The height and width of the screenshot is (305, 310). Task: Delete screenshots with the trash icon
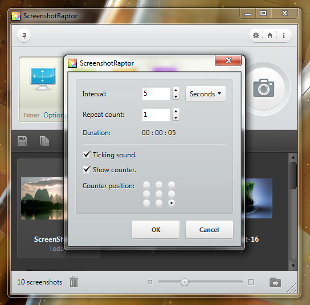tap(74, 282)
